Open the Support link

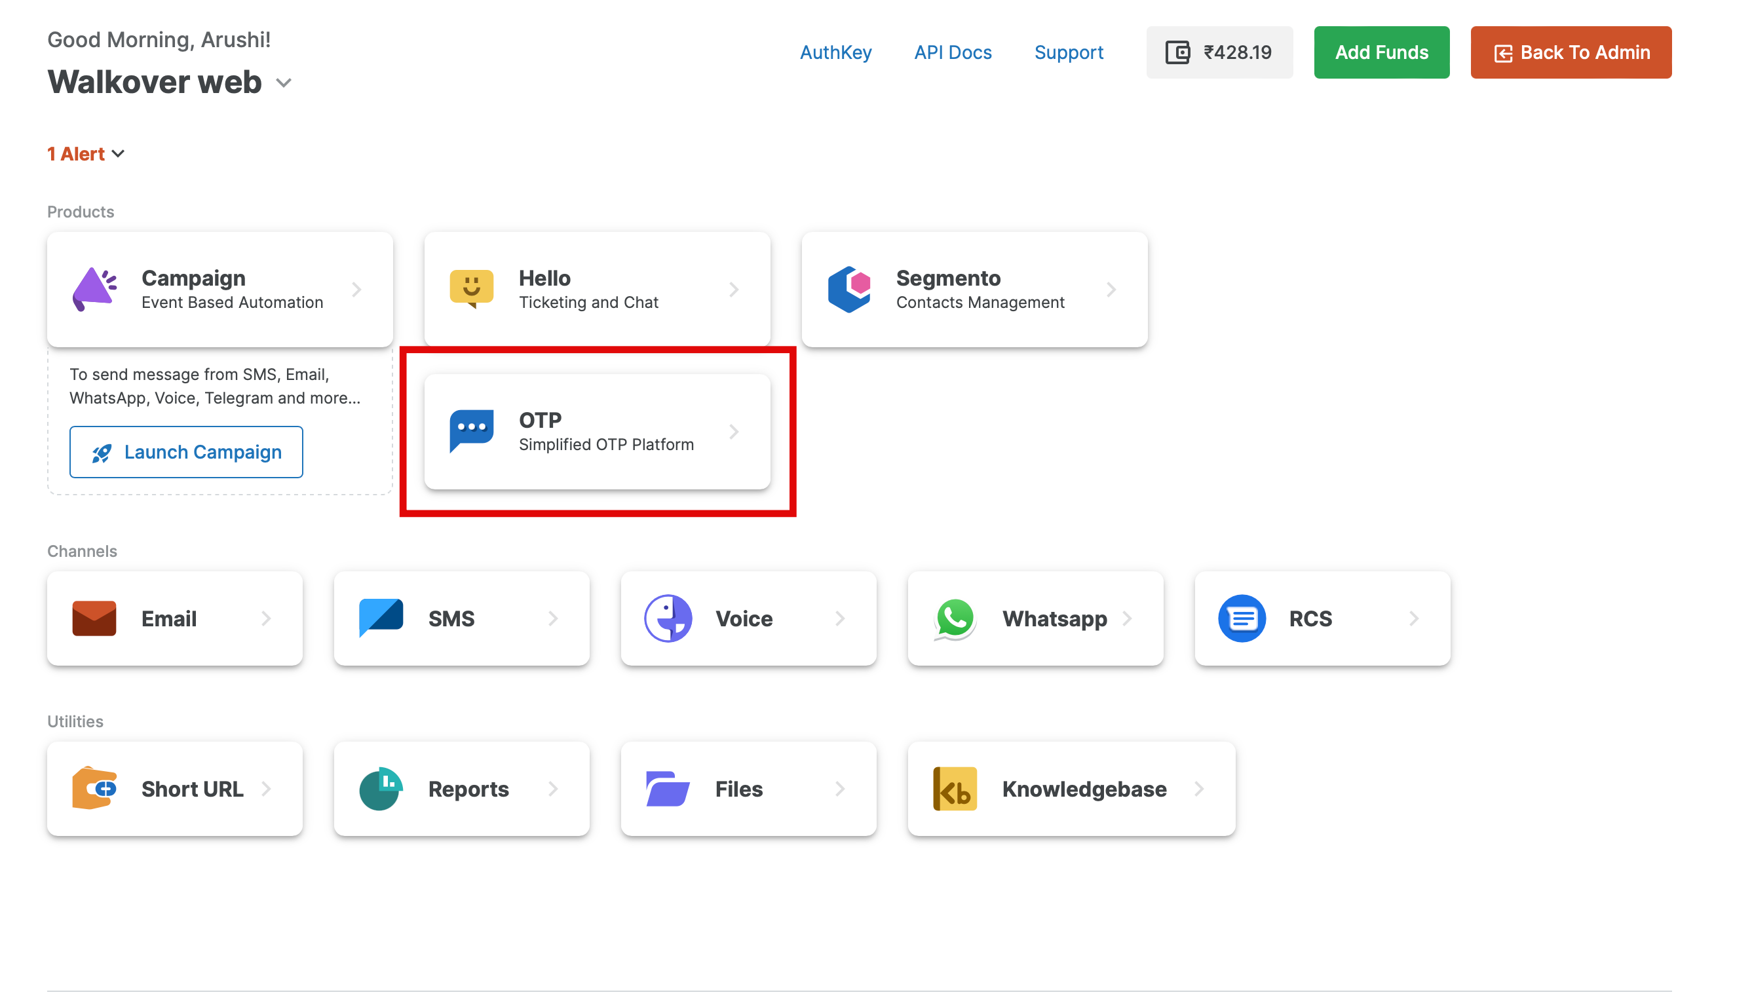pyautogui.click(x=1069, y=52)
